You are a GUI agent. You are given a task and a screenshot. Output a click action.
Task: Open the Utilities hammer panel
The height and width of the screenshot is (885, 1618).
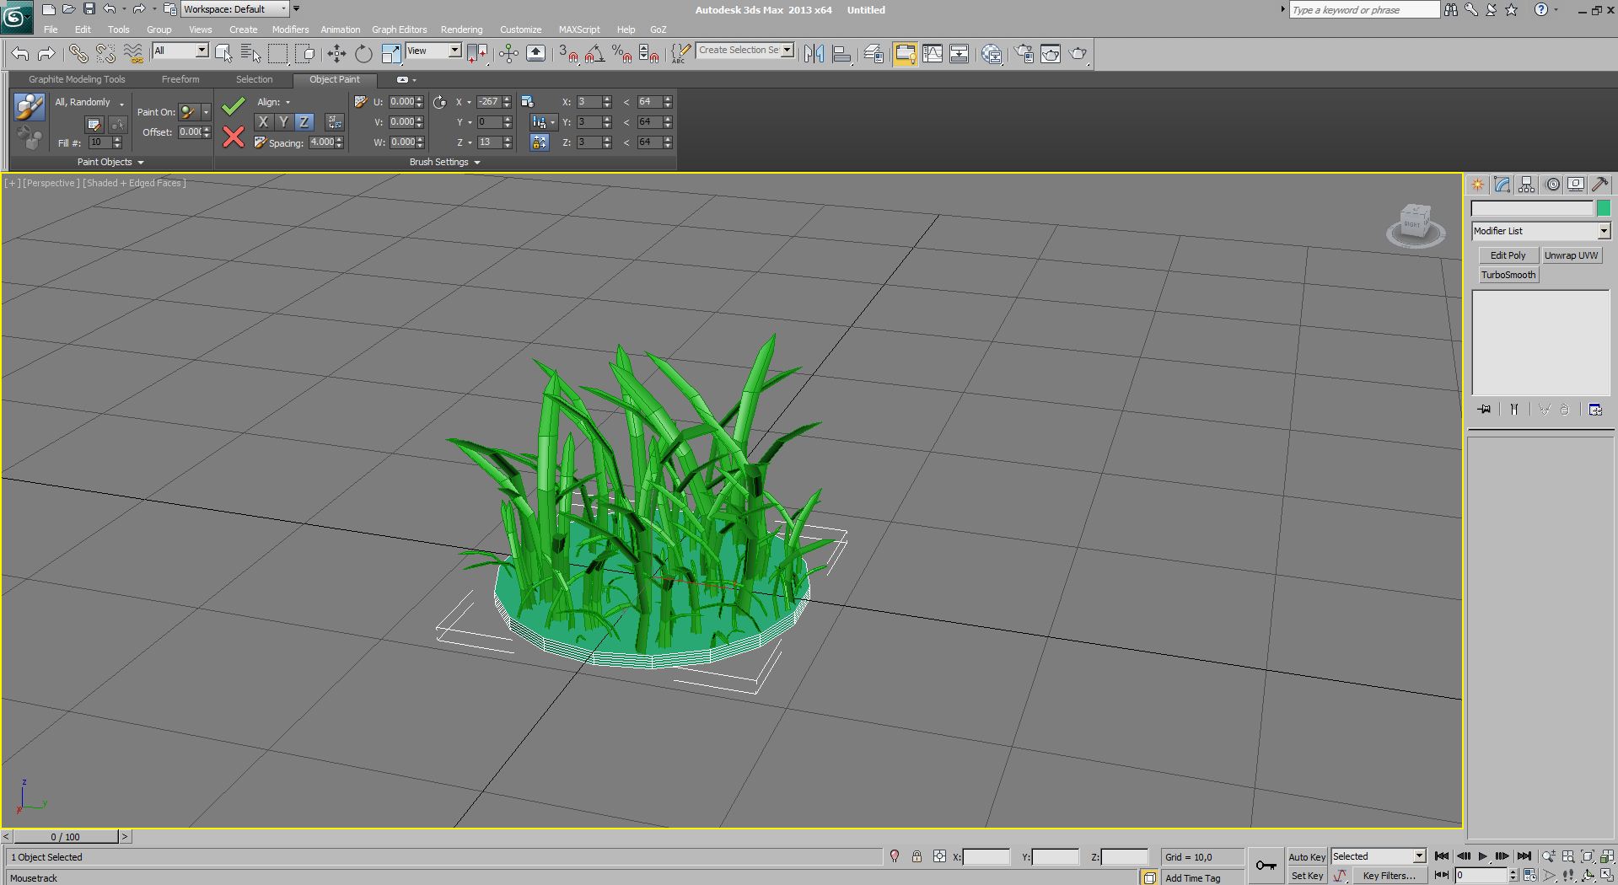[x=1599, y=185]
